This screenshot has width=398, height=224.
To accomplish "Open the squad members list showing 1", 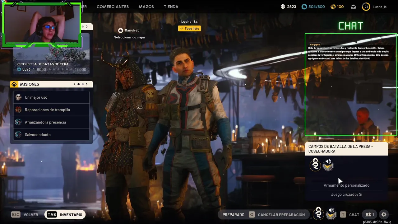I will (370, 214).
